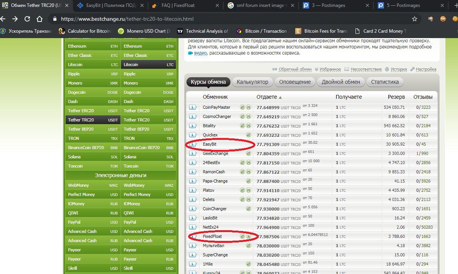Select TRON TRX in the receive column

point(149,138)
